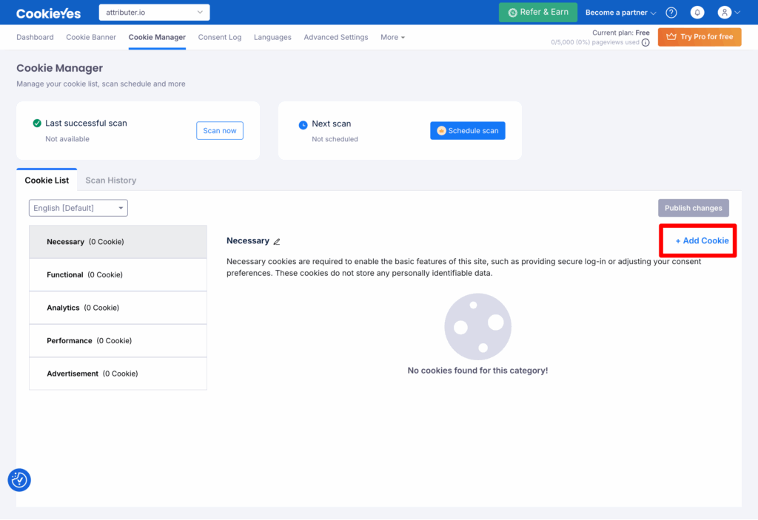Switch to the Scan History tab
Screen dimensions: 758x520
pos(110,180)
